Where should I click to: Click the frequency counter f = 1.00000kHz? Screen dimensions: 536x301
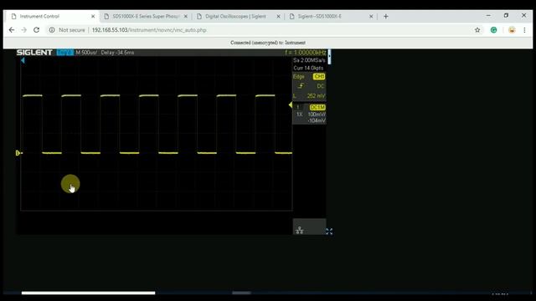pos(305,53)
